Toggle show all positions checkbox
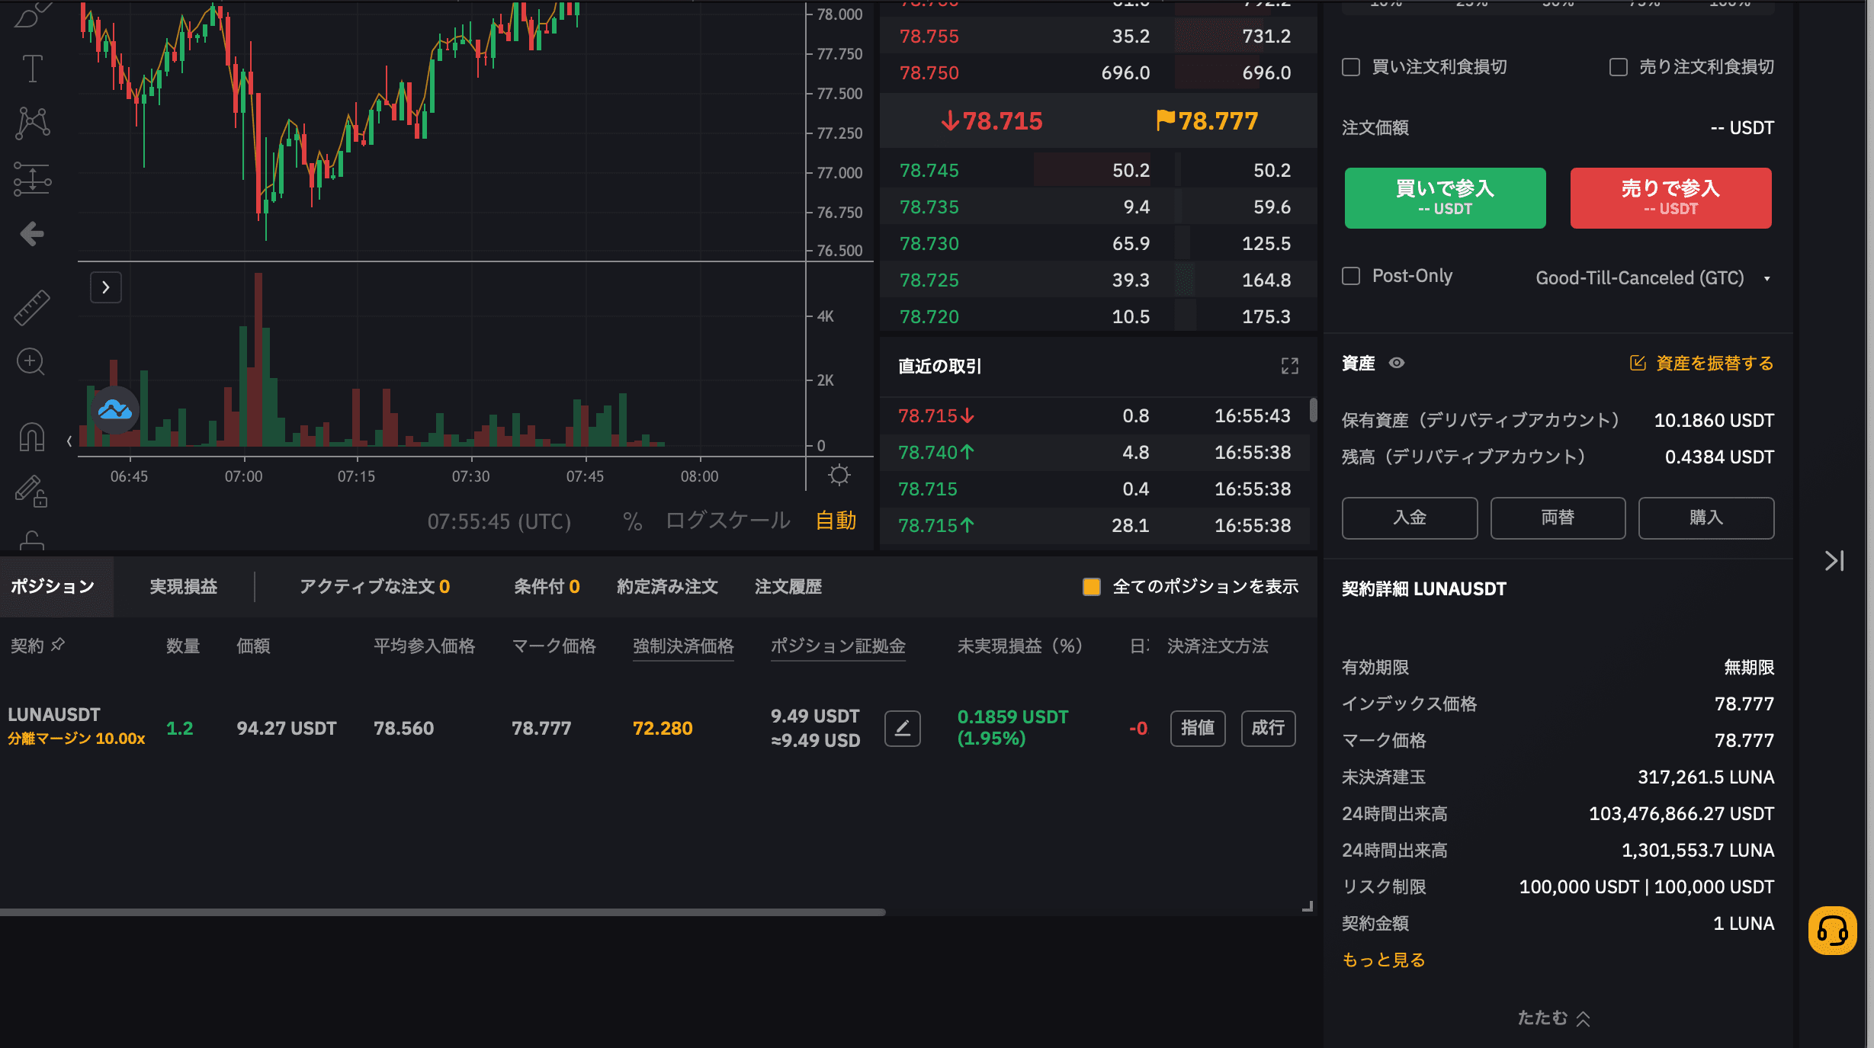The width and height of the screenshot is (1874, 1048). [1091, 586]
